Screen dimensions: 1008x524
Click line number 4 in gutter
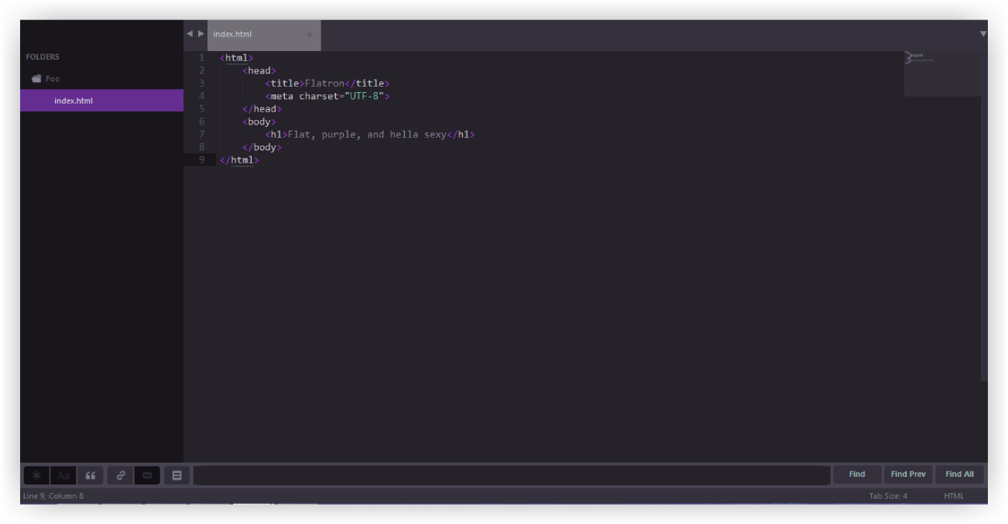tap(202, 96)
